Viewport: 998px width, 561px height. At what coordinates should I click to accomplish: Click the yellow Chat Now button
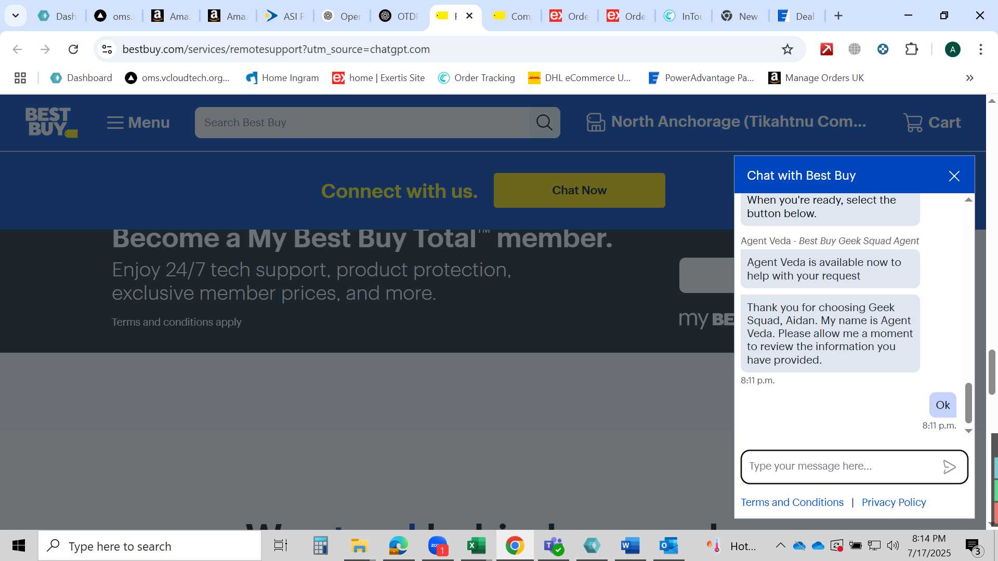pyautogui.click(x=579, y=190)
